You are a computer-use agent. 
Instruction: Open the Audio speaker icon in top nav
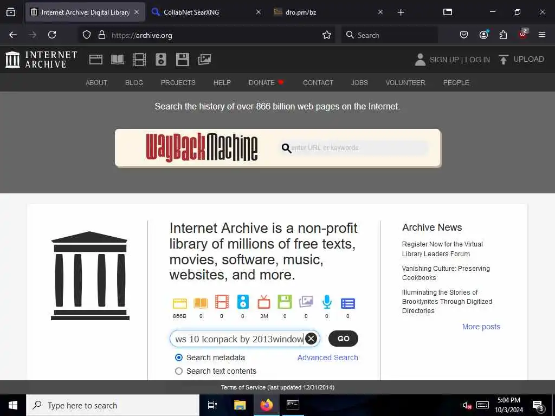(x=160, y=60)
